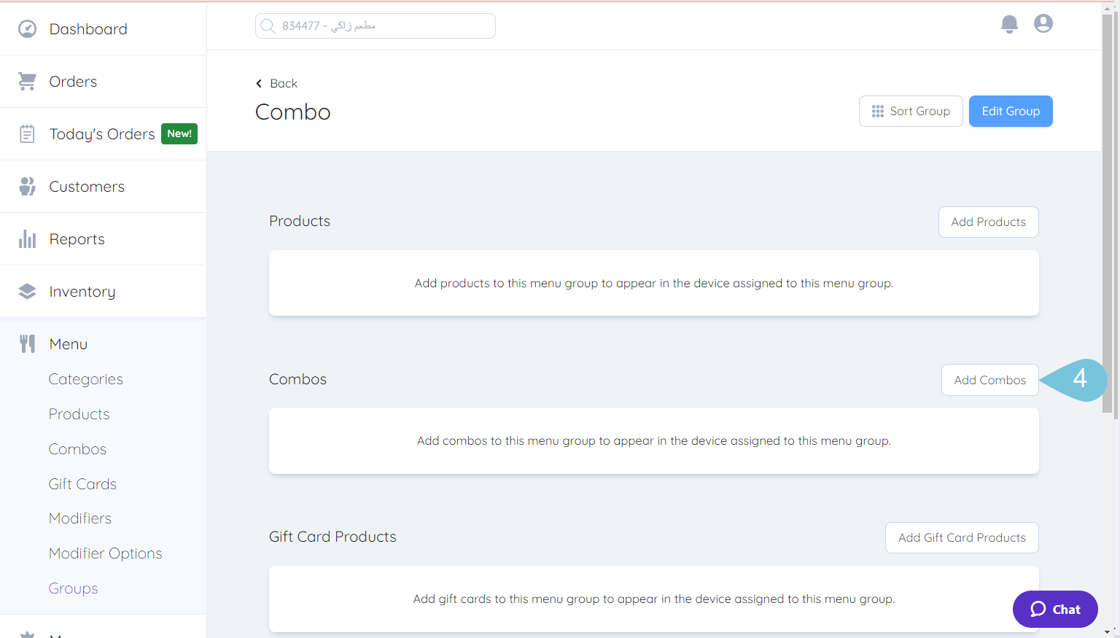The width and height of the screenshot is (1120, 638).
Task: Click Add Gift Card Products
Action: pos(961,537)
